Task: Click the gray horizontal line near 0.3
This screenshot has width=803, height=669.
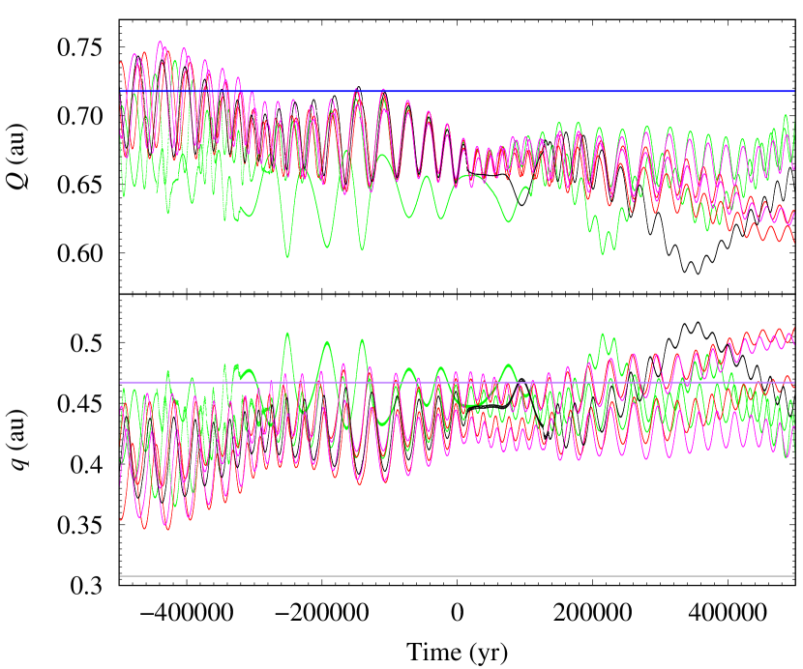Action: click(458, 576)
